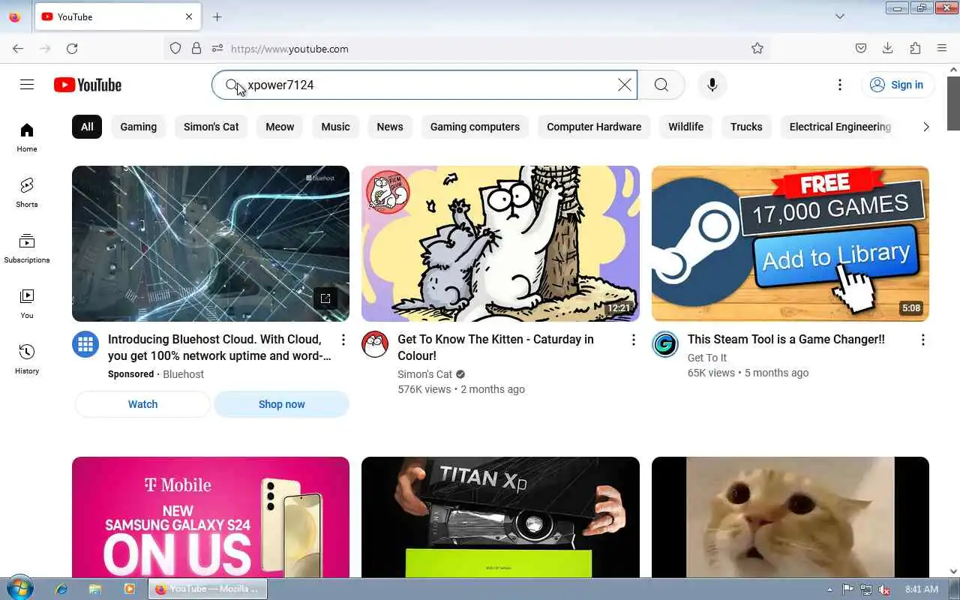Screen dimensions: 960x600
Task: Launch Internet Explorer from the taskbar
Action: coord(61,589)
